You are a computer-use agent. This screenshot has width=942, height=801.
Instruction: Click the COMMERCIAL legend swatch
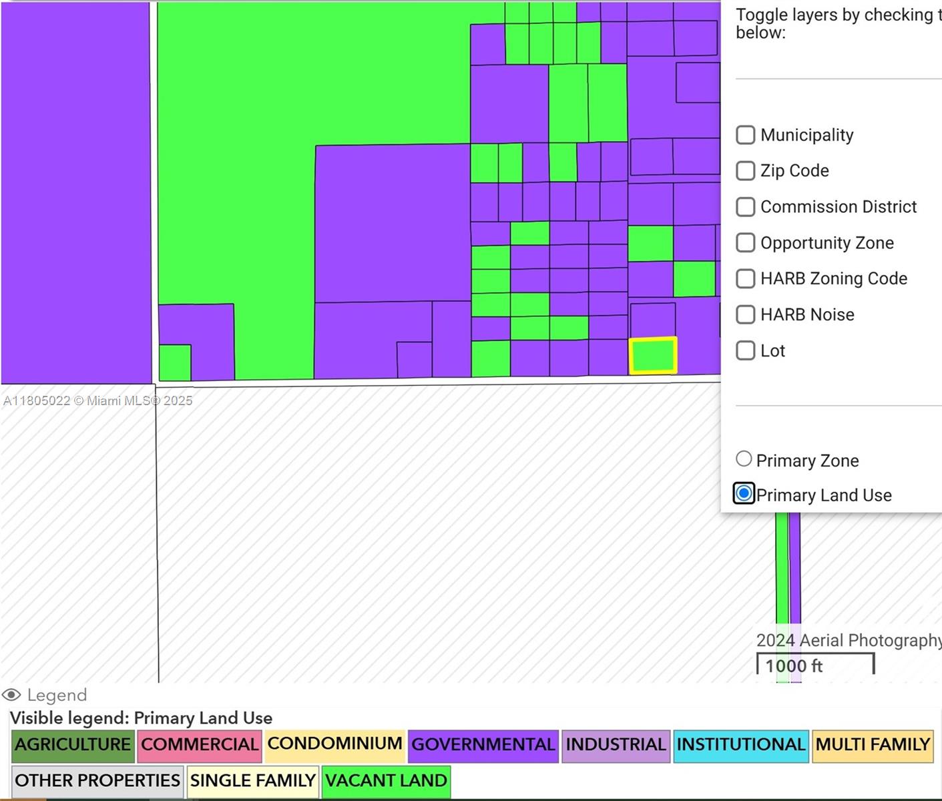(x=199, y=745)
